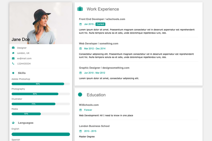212x141 pixels.
Task: Click the asterisk icon next to Skills
Action: [13, 73]
